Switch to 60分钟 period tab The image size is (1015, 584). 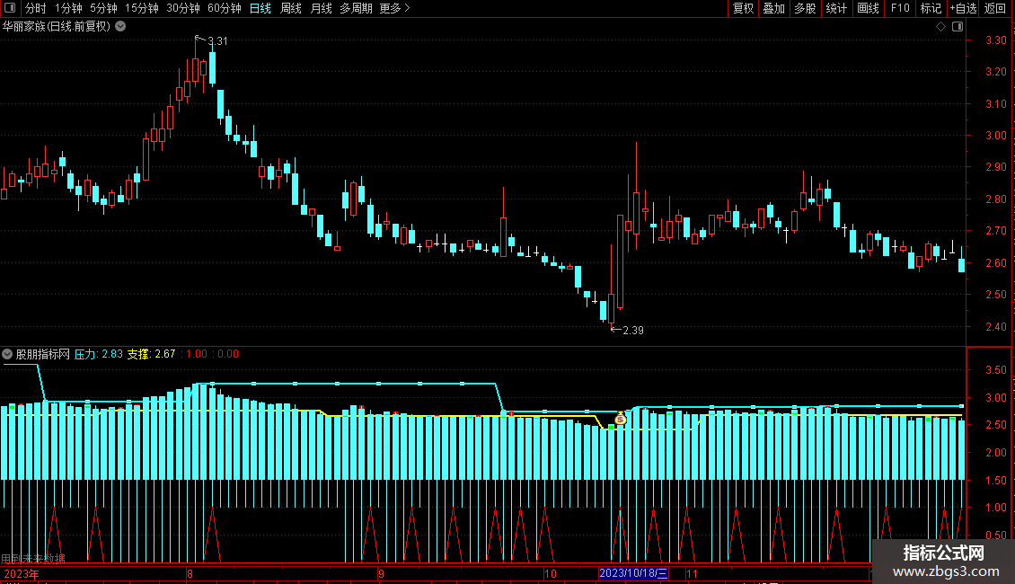click(x=225, y=8)
